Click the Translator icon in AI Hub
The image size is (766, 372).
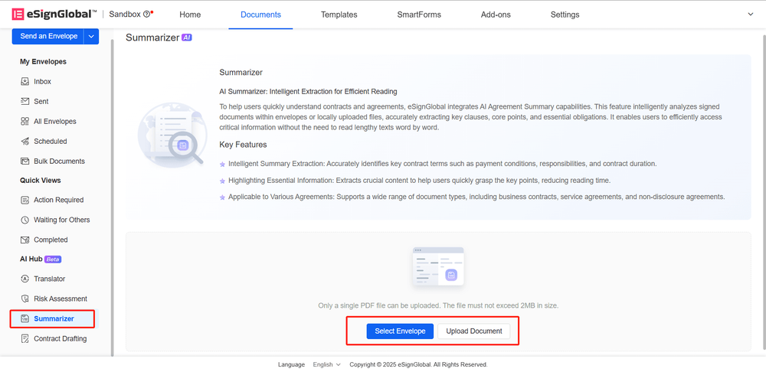click(x=25, y=279)
